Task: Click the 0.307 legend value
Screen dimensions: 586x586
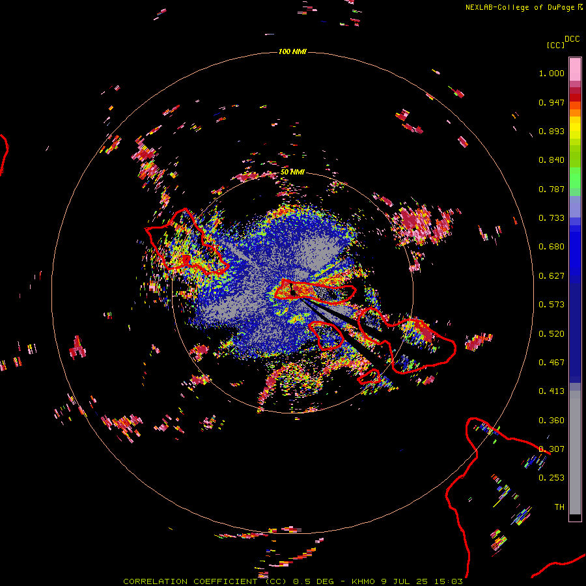Action: click(551, 449)
